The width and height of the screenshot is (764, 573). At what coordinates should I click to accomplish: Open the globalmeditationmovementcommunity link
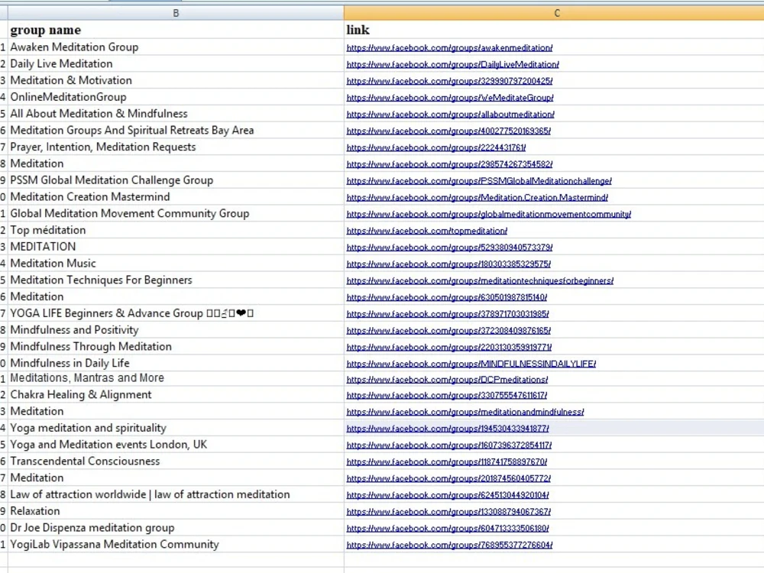(x=489, y=214)
